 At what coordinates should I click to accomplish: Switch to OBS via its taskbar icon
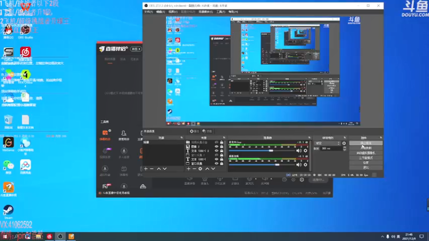60,236
